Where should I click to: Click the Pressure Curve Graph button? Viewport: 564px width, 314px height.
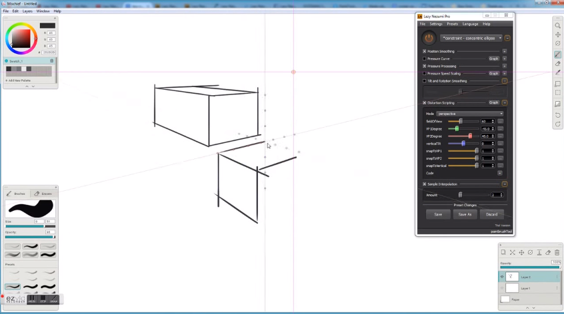point(493,59)
